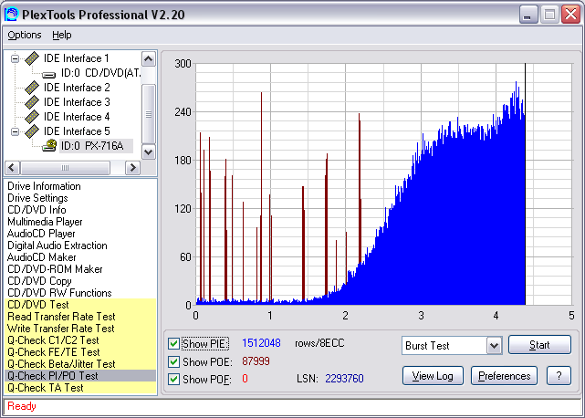The height and width of the screenshot is (418, 585).
Task: Select IDE Interface 3 in tree
Action: pos(77,102)
